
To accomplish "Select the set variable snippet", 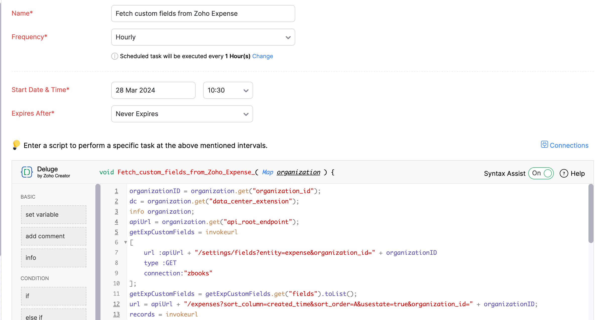I will click(53, 215).
